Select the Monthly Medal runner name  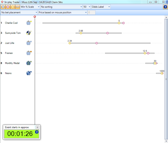[x=12, y=63]
